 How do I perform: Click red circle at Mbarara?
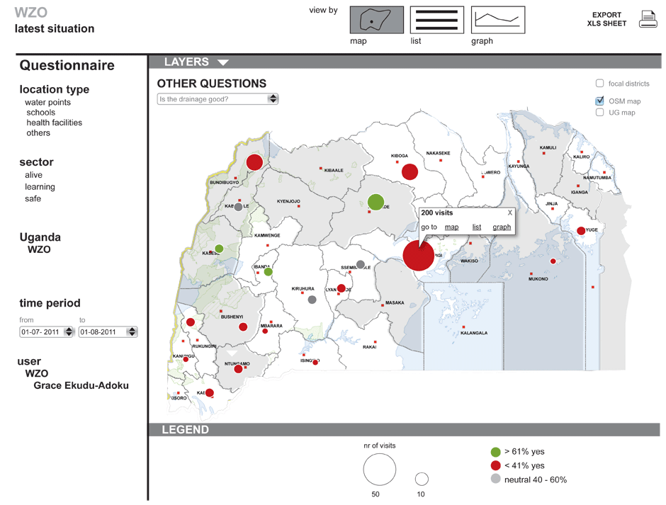(265, 331)
